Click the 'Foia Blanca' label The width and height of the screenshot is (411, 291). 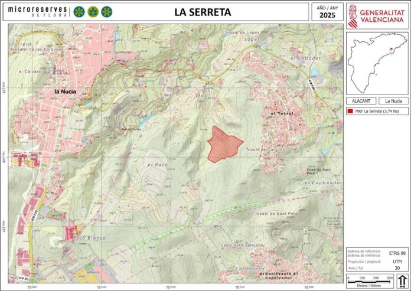pyautogui.click(x=90, y=238)
